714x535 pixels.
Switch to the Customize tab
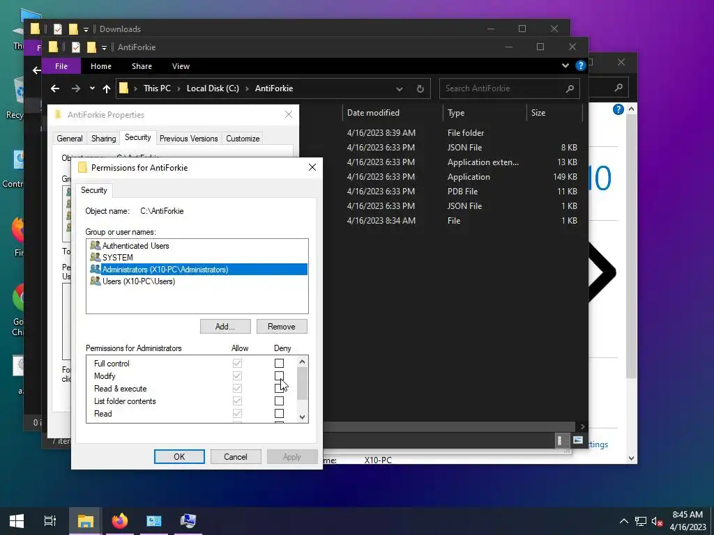[243, 139]
